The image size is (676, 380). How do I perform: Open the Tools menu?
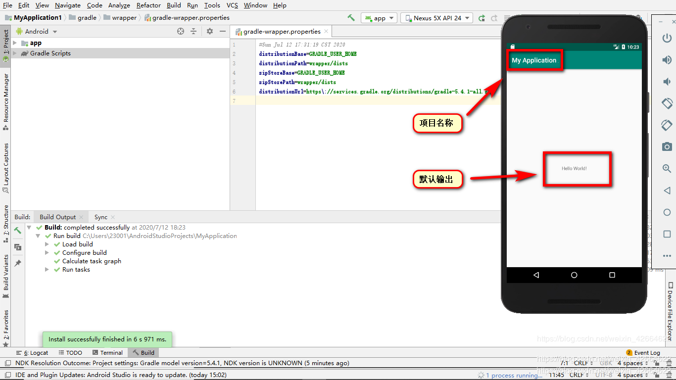tap(212, 5)
